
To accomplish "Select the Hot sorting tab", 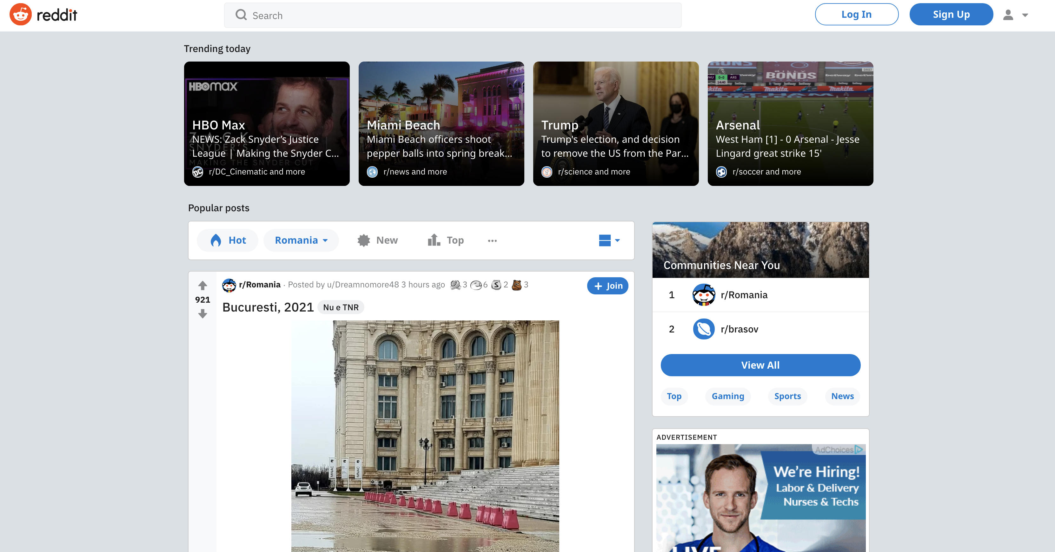I will 227,240.
